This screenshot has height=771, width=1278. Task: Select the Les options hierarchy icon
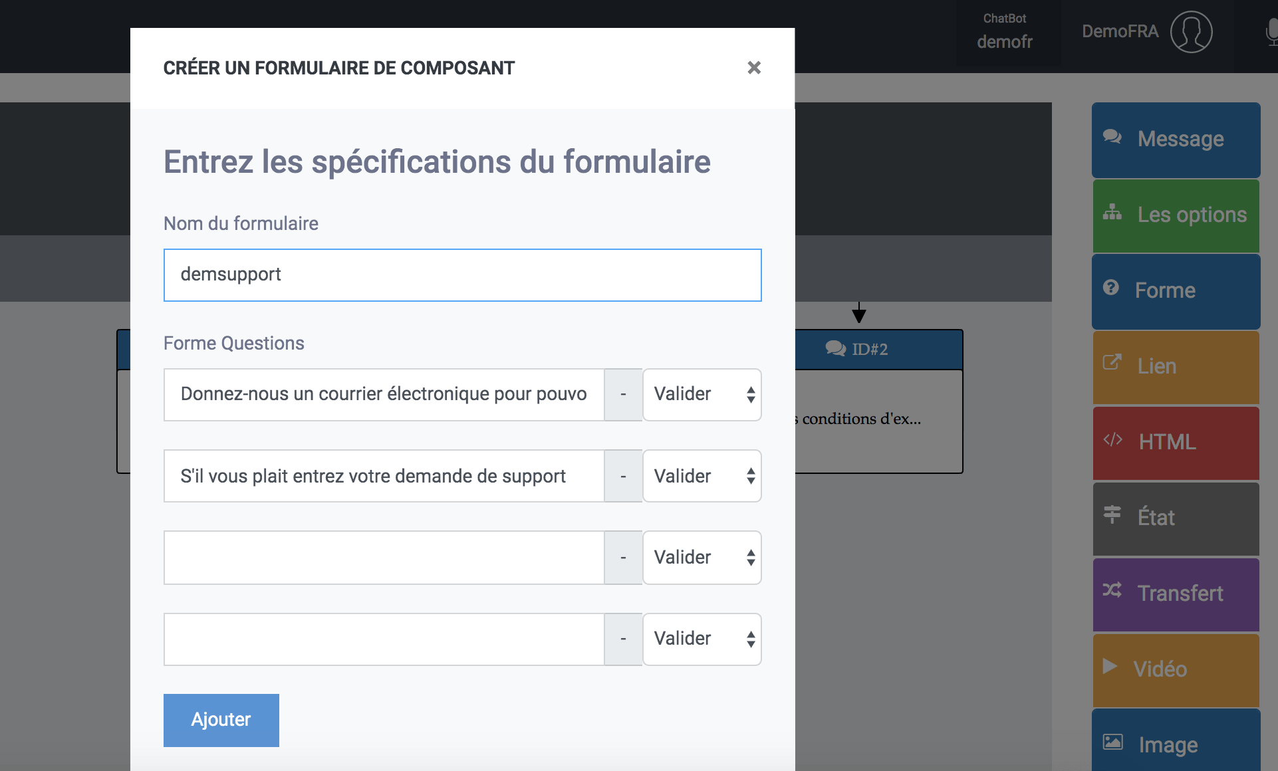tap(1112, 212)
